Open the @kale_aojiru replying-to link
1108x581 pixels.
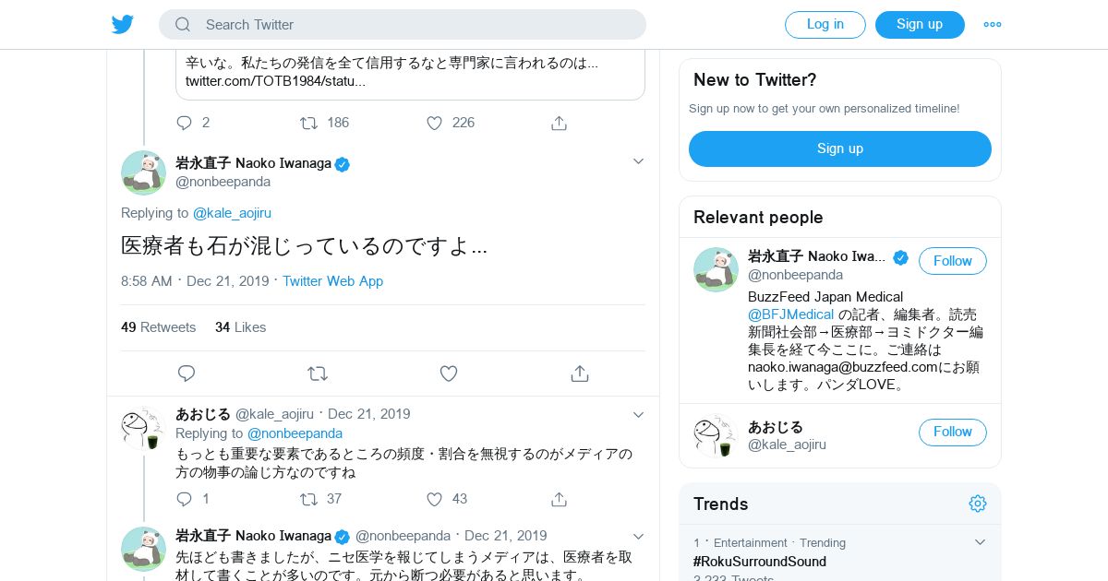point(232,213)
